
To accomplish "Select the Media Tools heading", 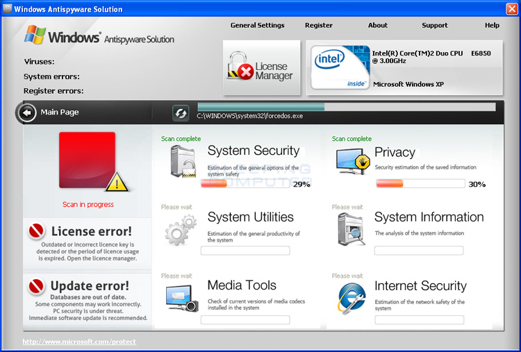I will pyautogui.click(x=242, y=285).
